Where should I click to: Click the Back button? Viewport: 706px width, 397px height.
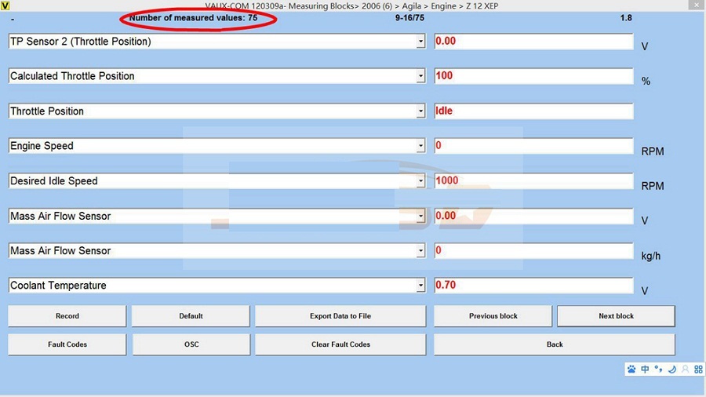coord(555,344)
